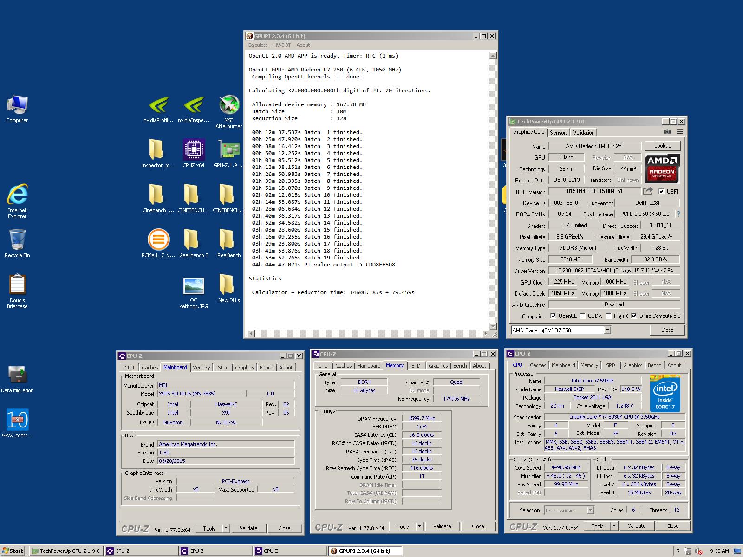Click GPU-Z screenshot camera icon

667,132
